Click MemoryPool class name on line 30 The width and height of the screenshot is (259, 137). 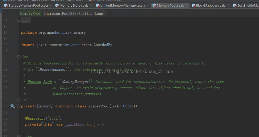[99, 106]
